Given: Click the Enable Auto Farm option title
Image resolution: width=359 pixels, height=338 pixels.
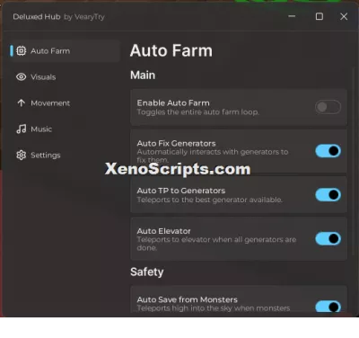Looking at the screenshot, I should click(173, 103).
